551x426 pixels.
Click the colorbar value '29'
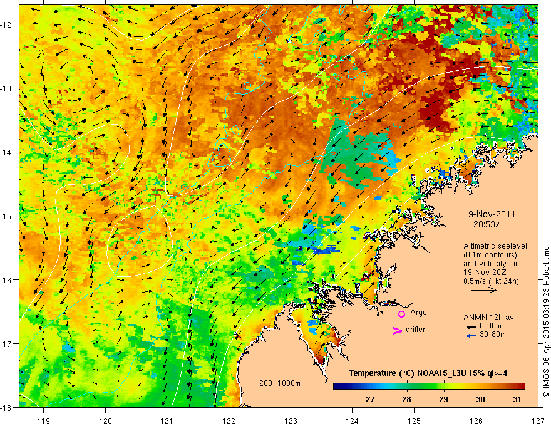[443, 399]
